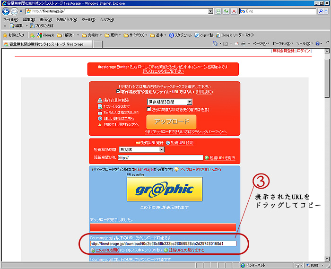Click the ログイン link

coord(304,51)
